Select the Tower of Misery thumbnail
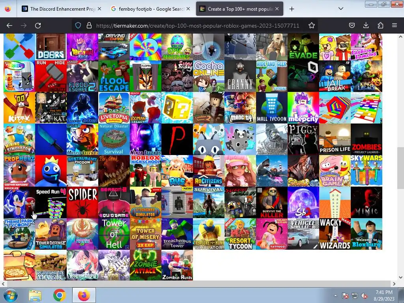This screenshot has height=303, width=404. [x=146, y=234]
